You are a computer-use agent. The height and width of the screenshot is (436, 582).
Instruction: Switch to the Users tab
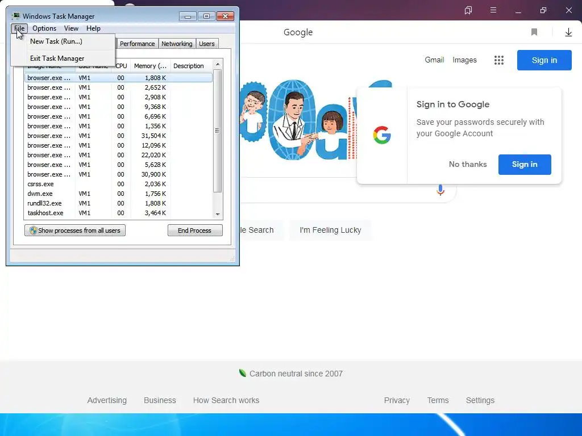(207, 44)
